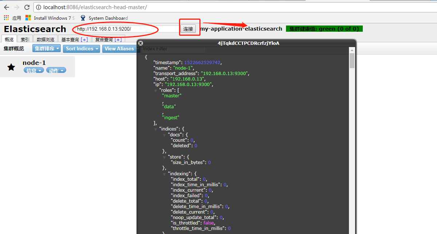The height and width of the screenshot is (234, 437).
Task: Switch to the 数据浏览 tab
Action: tap(45, 39)
